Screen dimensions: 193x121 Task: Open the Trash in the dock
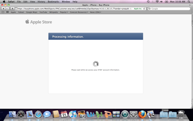(x=181, y=114)
